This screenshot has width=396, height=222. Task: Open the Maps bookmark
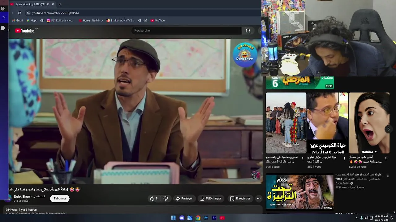click(x=32, y=21)
